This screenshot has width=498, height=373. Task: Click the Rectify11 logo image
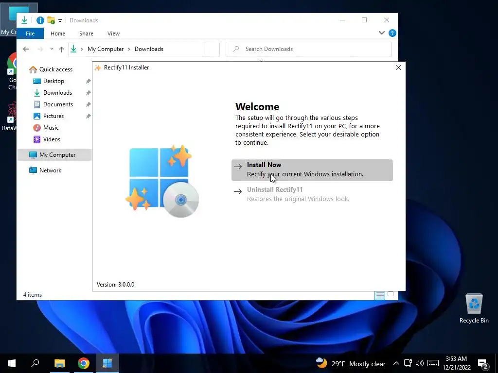162,182
